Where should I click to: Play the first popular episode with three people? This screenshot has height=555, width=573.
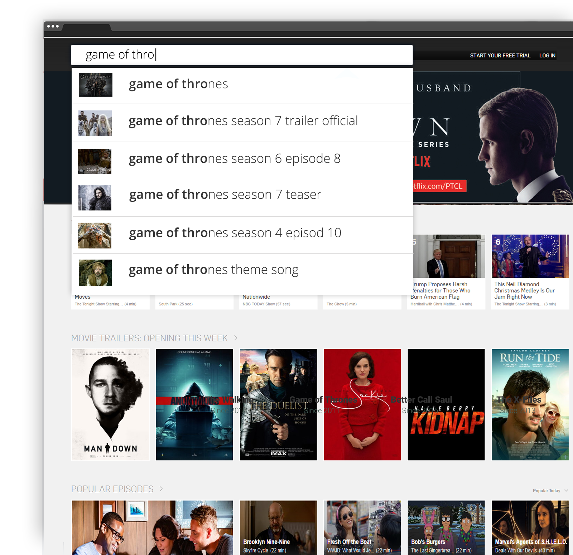pyautogui.click(x=152, y=528)
